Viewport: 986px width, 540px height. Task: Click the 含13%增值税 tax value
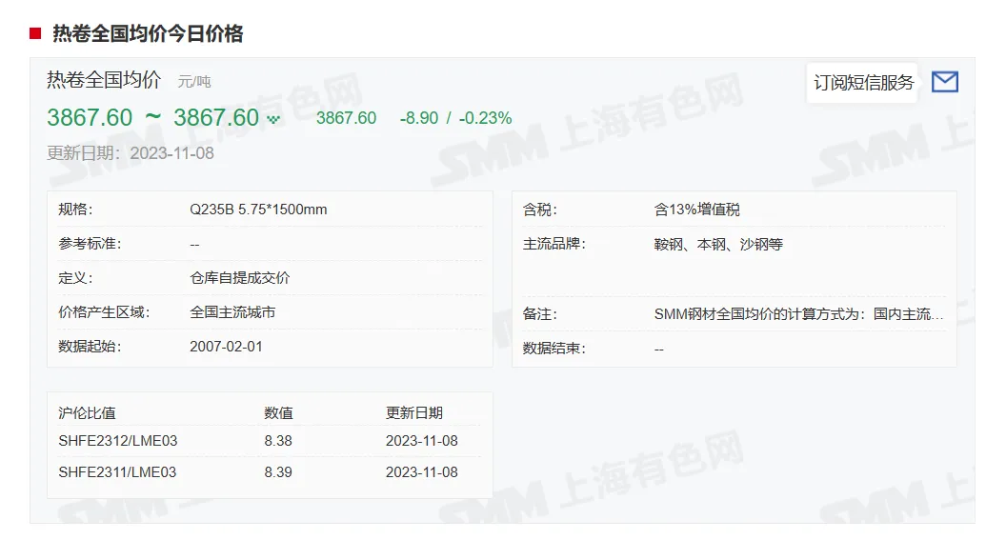click(x=696, y=210)
